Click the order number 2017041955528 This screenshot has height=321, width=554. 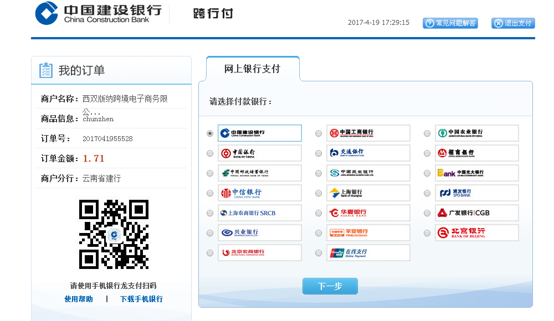[x=108, y=139]
